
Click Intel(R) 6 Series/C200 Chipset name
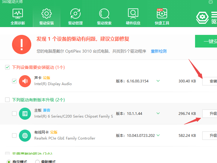[74, 116]
